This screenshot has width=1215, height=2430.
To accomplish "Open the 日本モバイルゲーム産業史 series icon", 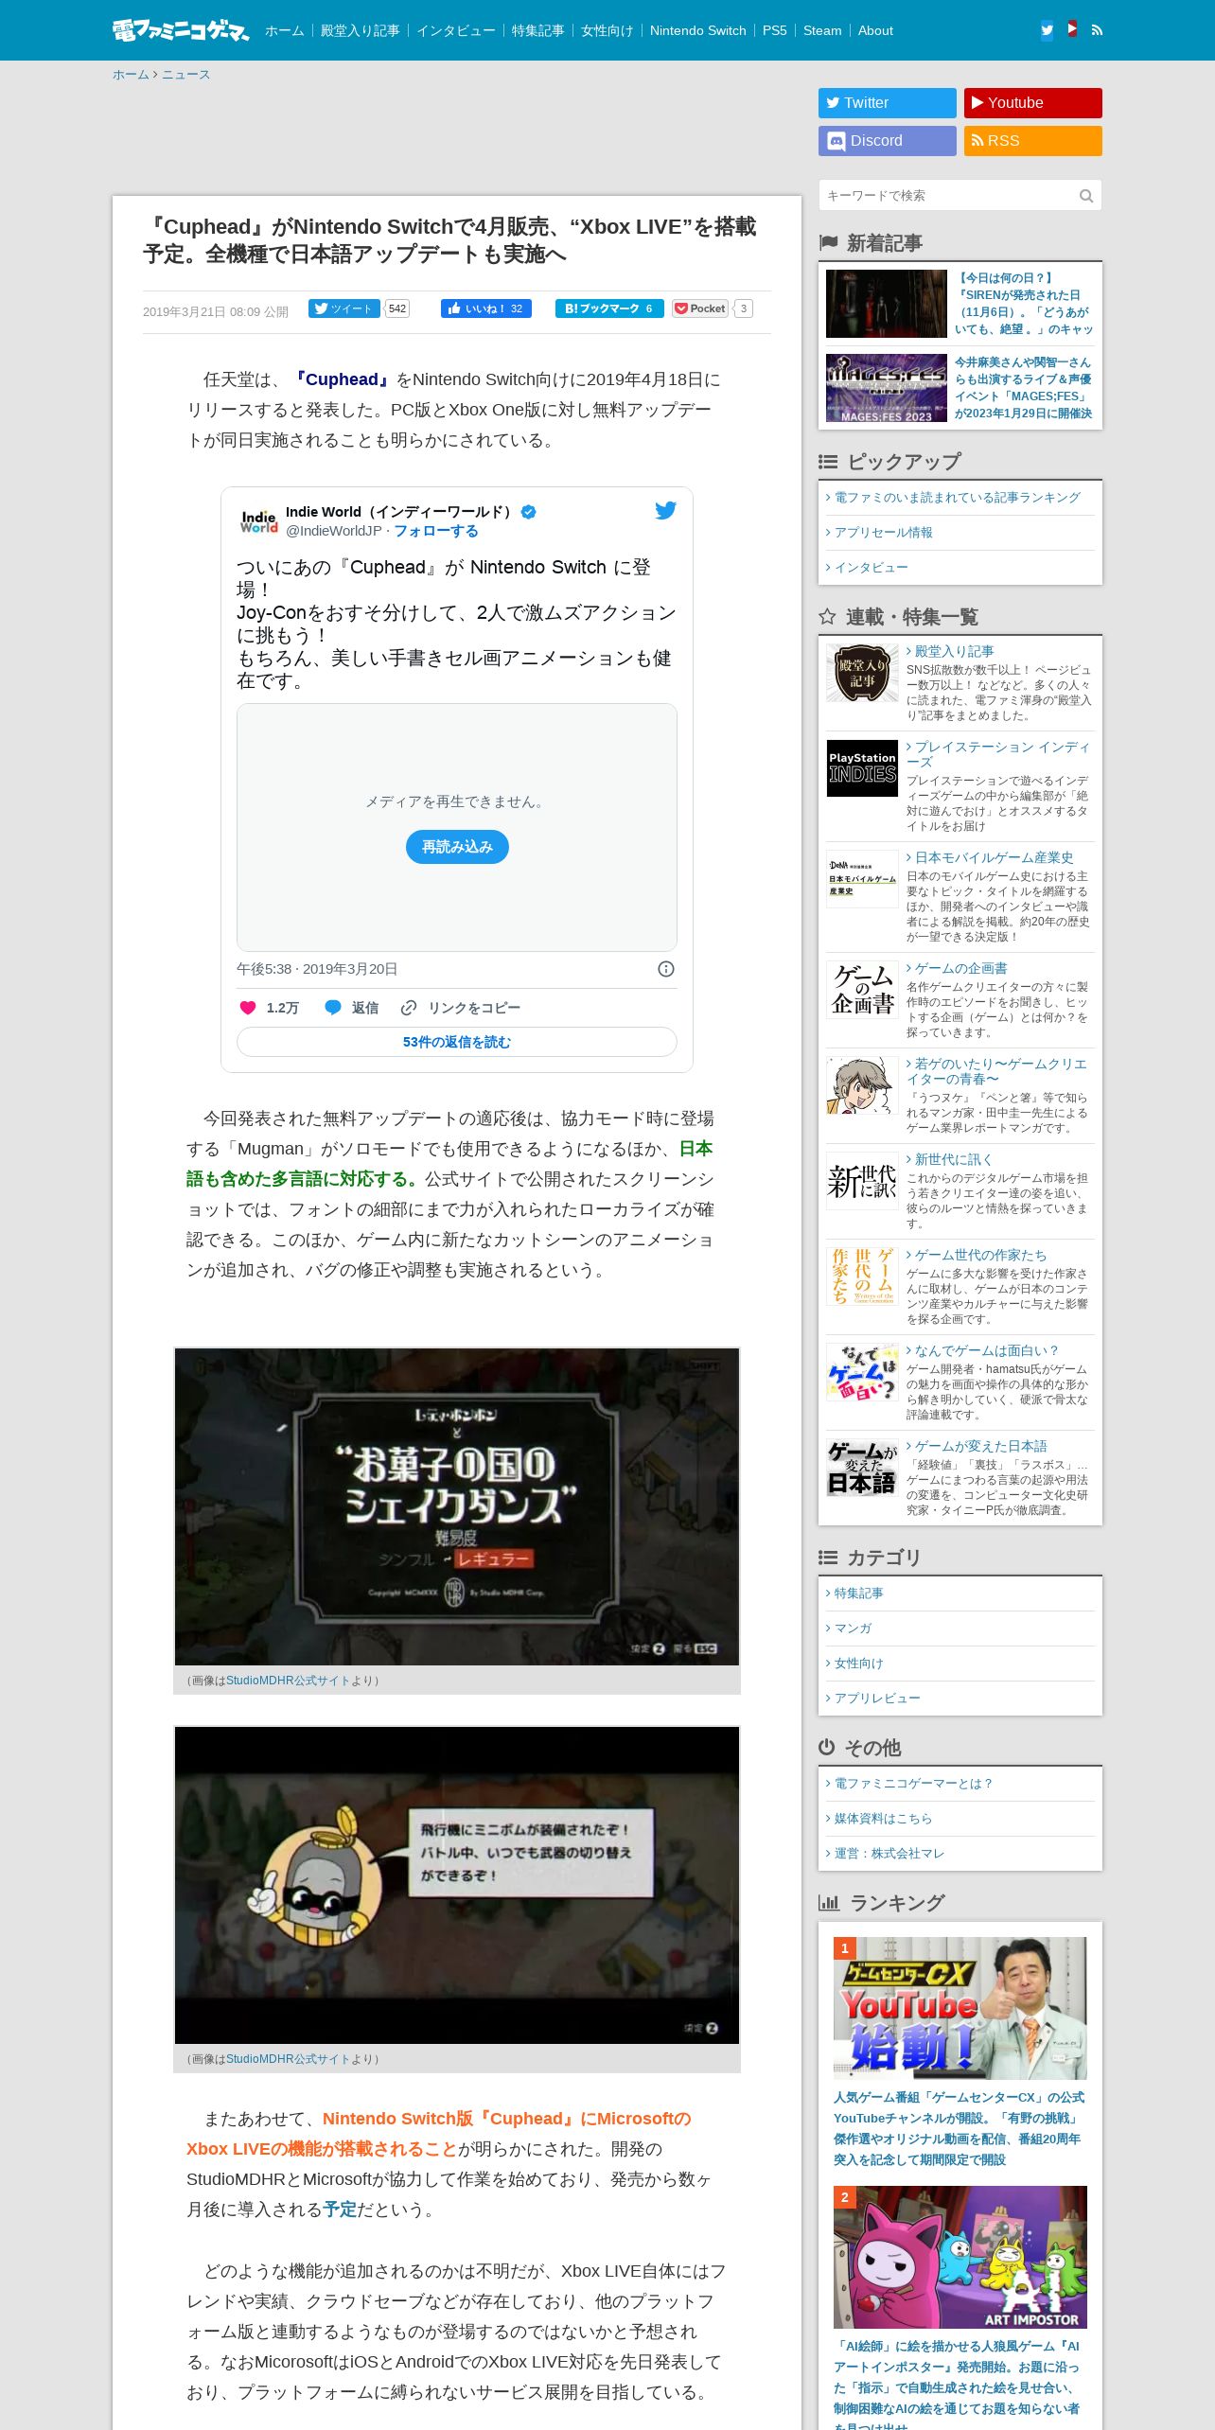I will point(862,878).
